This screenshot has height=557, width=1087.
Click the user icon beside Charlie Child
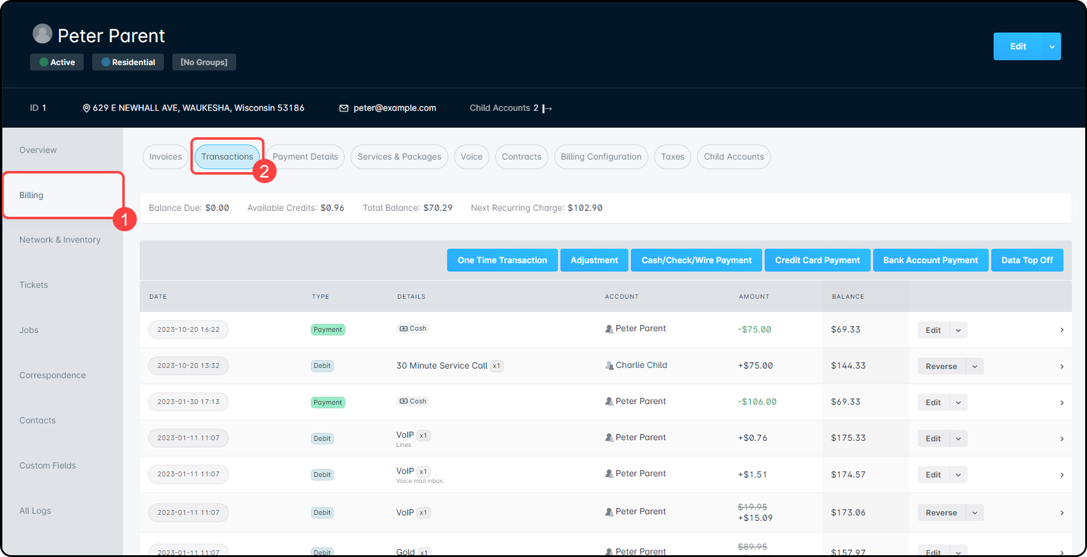pyautogui.click(x=609, y=366)
